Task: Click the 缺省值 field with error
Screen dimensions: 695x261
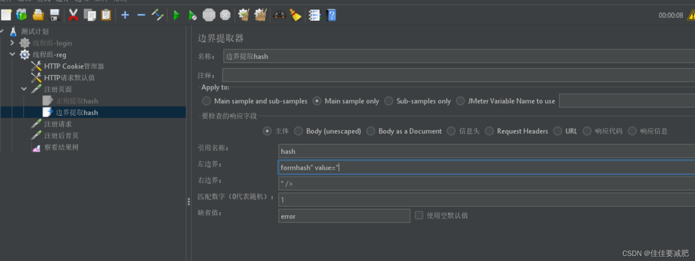Action: pos(344,216)
